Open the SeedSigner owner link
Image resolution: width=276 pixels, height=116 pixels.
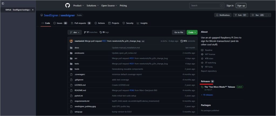pos(51,15)
